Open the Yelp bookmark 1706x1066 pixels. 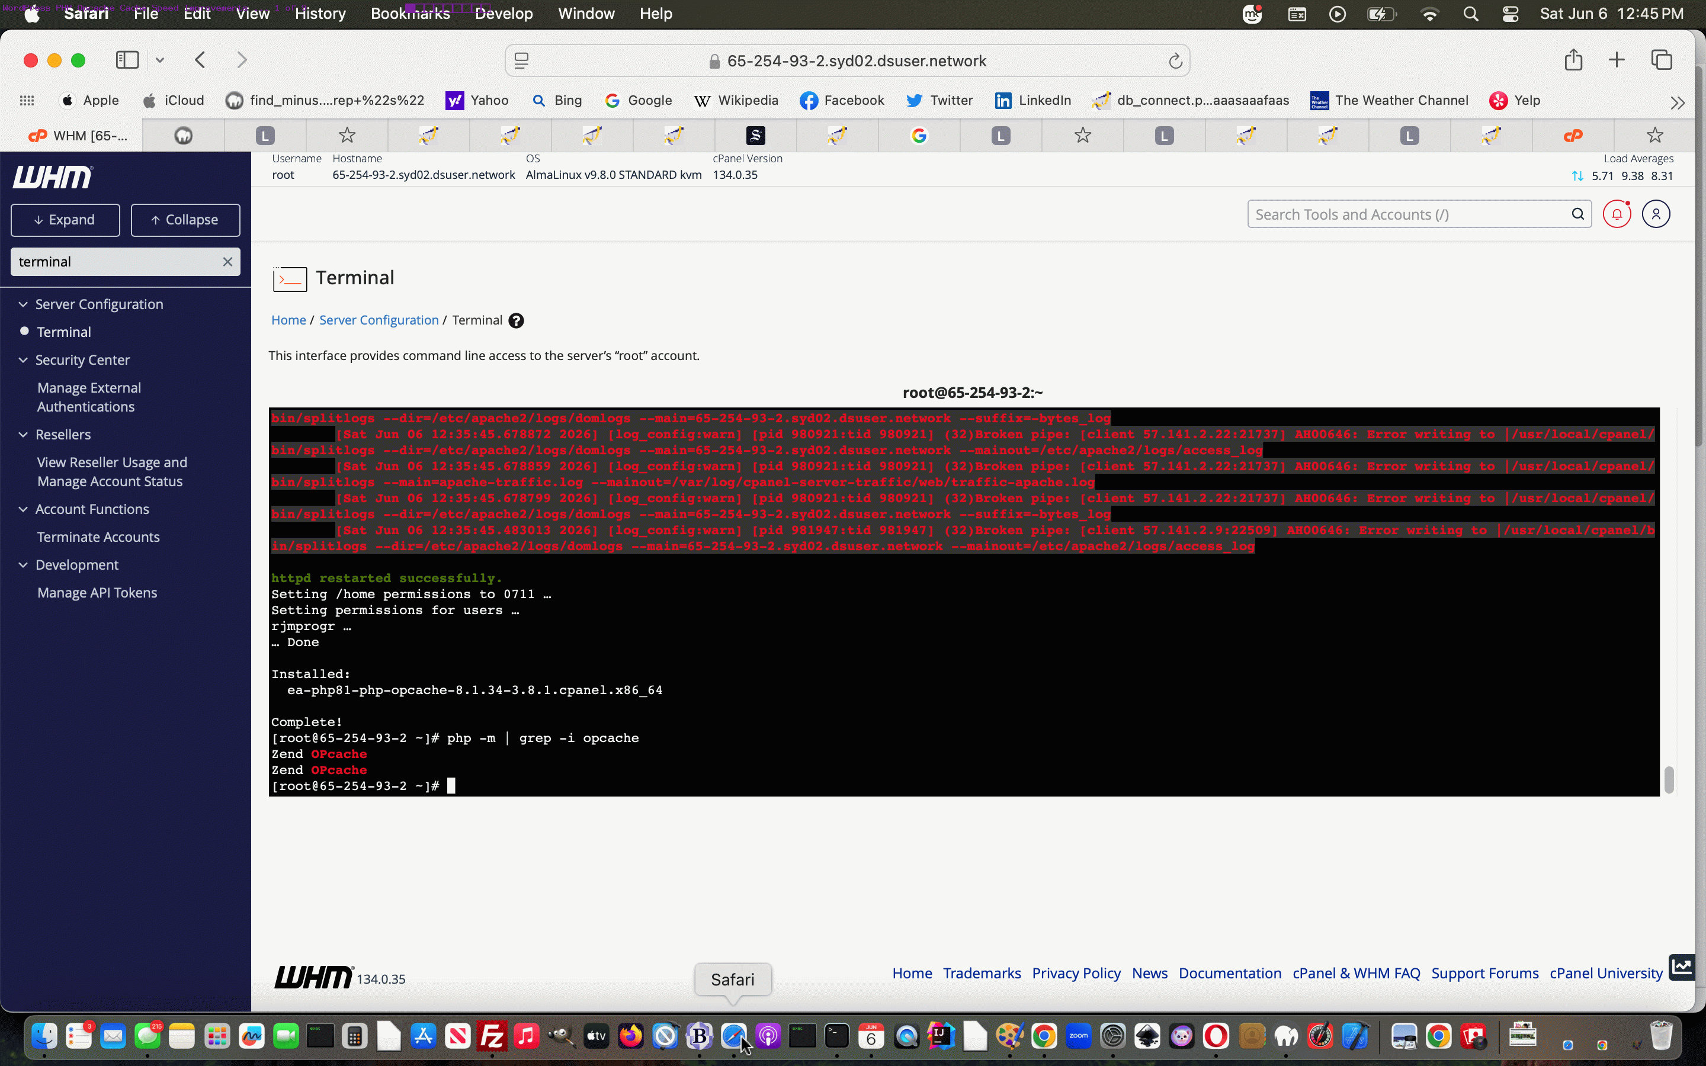click(x=1515, y=101)
